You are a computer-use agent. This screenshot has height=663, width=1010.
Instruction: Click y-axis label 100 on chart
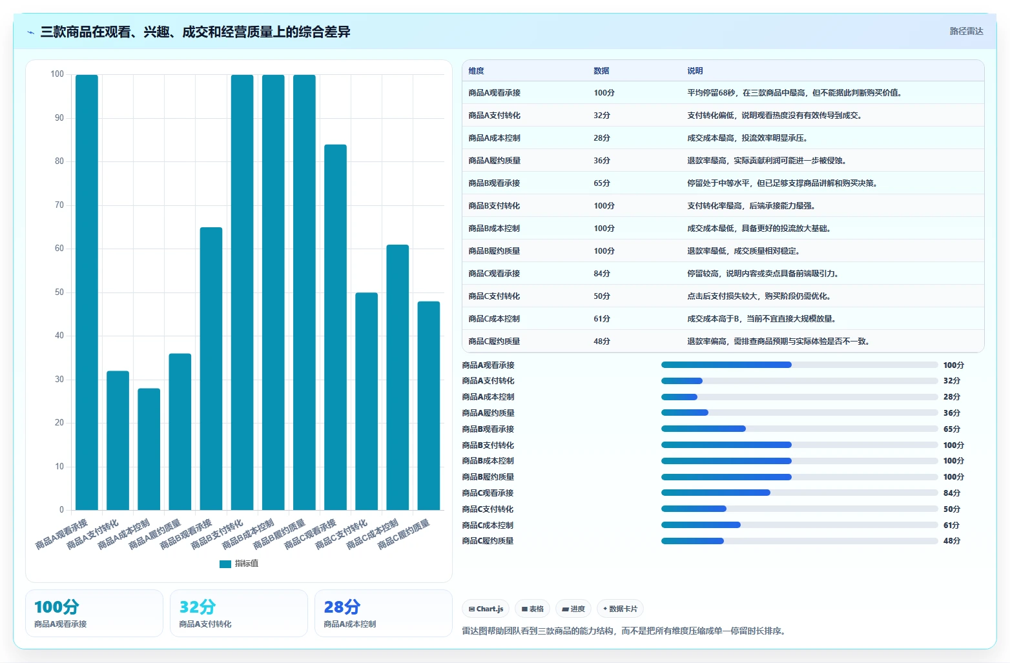click(x=57, y=74)
